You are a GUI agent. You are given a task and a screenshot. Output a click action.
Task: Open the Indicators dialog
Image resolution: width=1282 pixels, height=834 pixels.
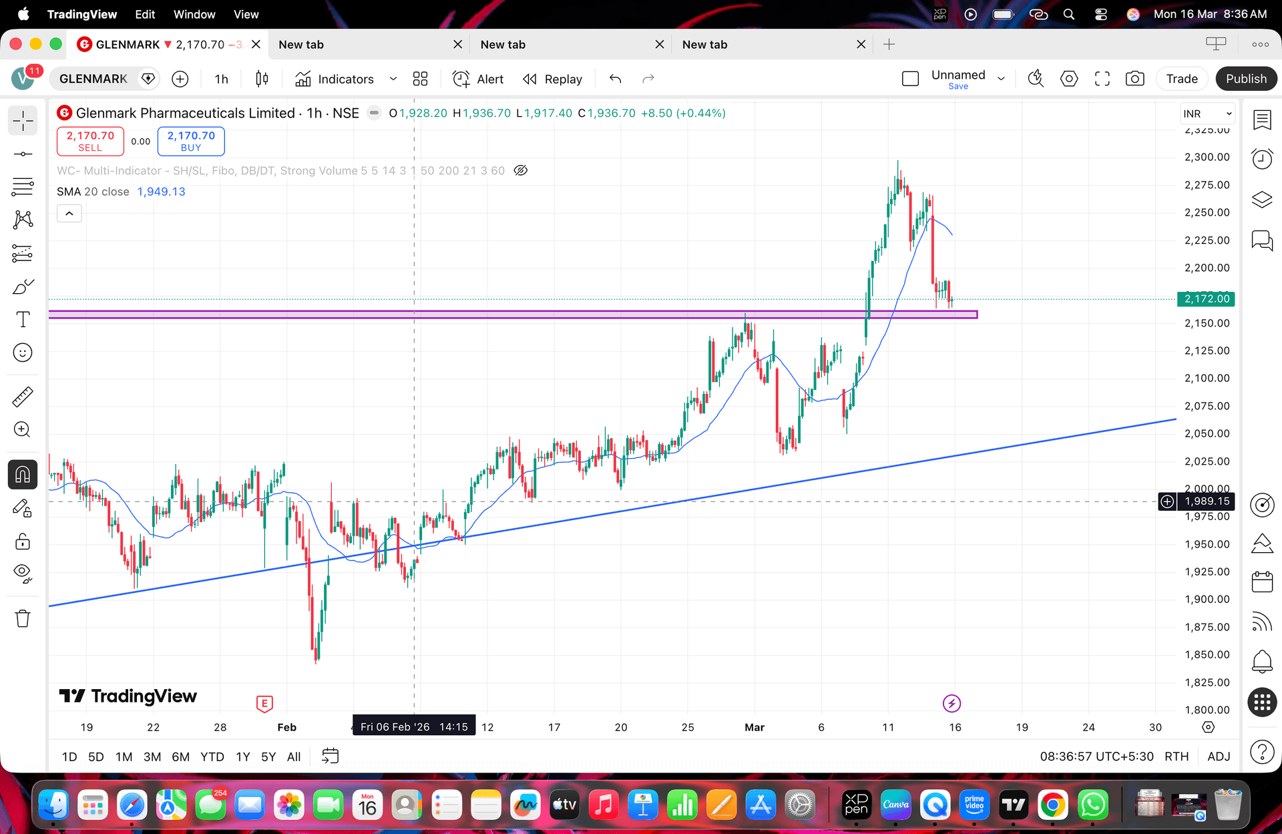335,79
